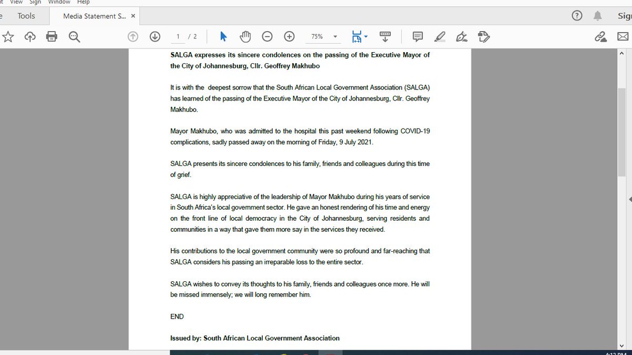Click the scrolling mode keyboard icon
Image resolution: width=632 pixels, height=355 pixels.
[385, 36]
